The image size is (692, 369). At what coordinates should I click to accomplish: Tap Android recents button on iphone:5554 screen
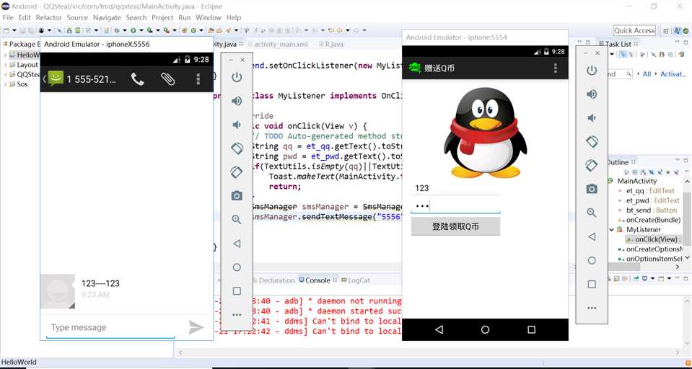(x=531, y=330)
